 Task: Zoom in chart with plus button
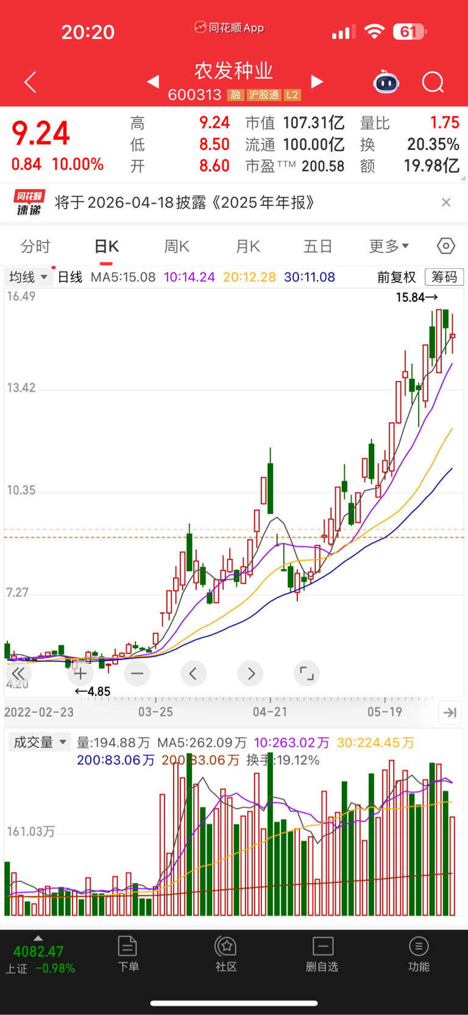[80, 674]
